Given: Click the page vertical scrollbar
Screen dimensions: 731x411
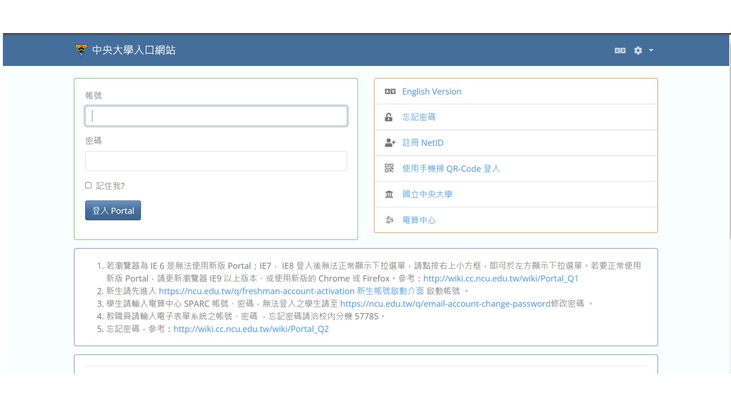Looking at the screenshot, I should click(730, 143).
